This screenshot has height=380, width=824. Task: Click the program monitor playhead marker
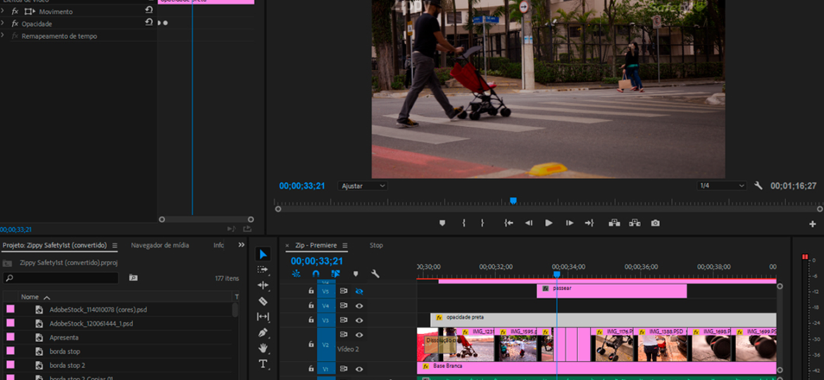[x=513, y=201]
